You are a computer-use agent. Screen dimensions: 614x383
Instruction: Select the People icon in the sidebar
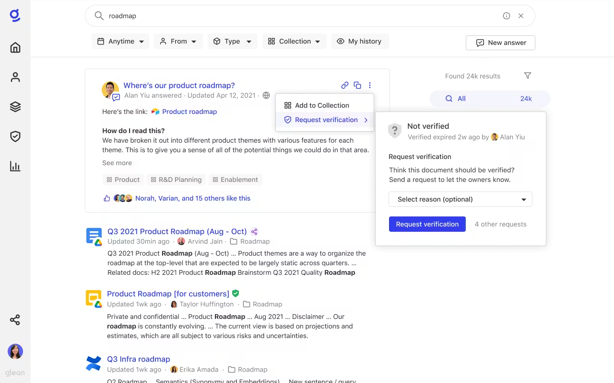click(x=15, y=77)
